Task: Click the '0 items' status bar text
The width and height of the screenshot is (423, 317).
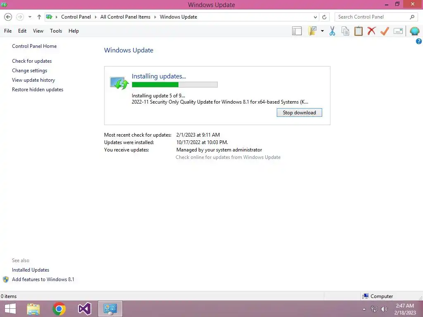Action: pos(9,296)
